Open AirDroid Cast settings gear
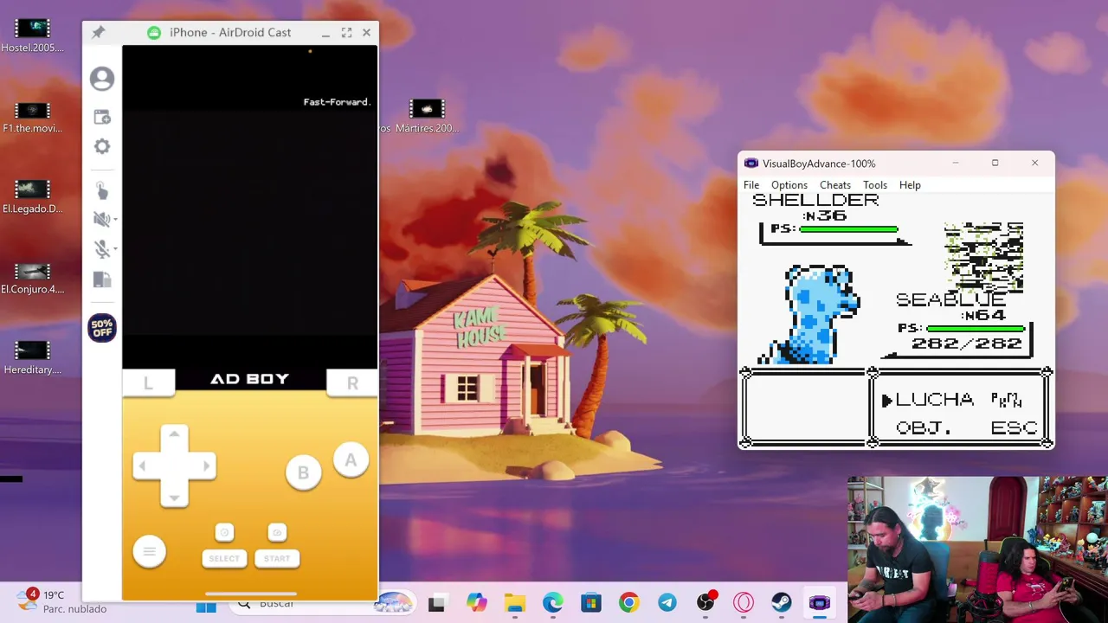 click(102, 146)
